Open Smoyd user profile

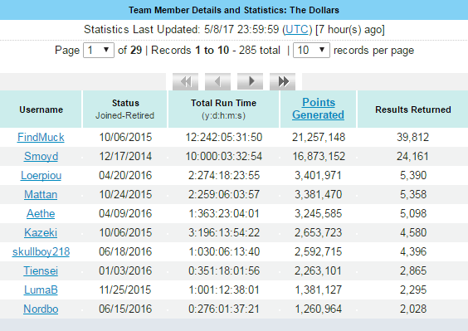(41, 157)
